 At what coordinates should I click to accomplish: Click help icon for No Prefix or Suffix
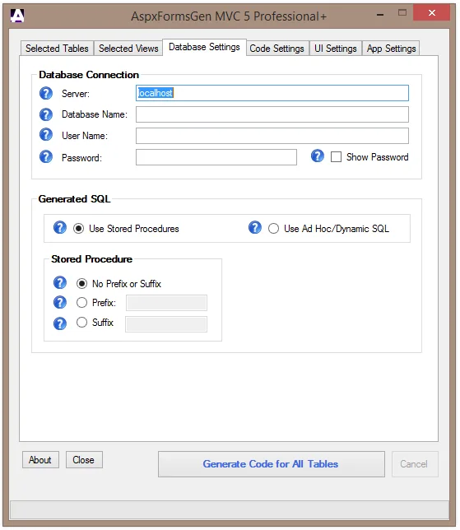[60, 282]
